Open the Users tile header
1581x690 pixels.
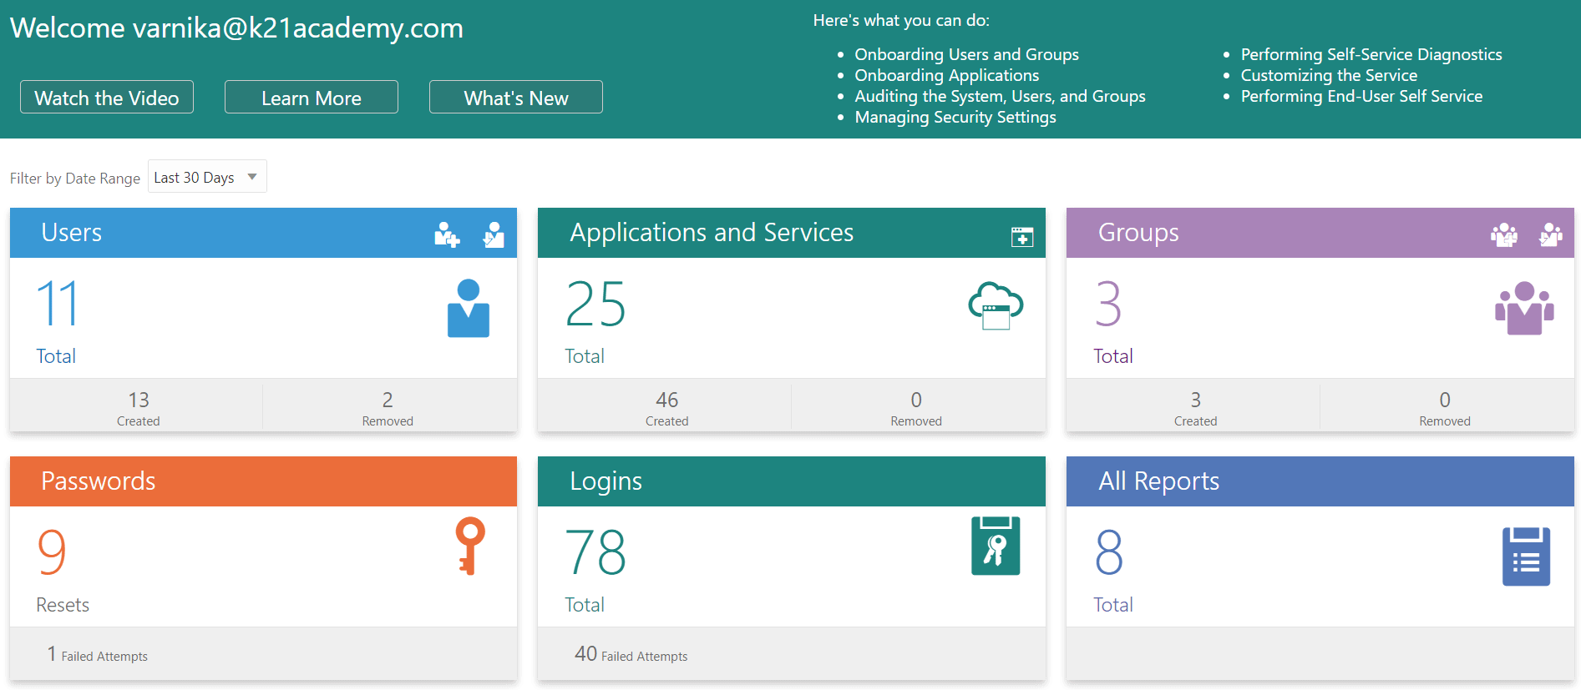point(72,233)
